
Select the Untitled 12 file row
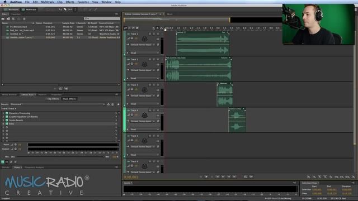point(61,33)
